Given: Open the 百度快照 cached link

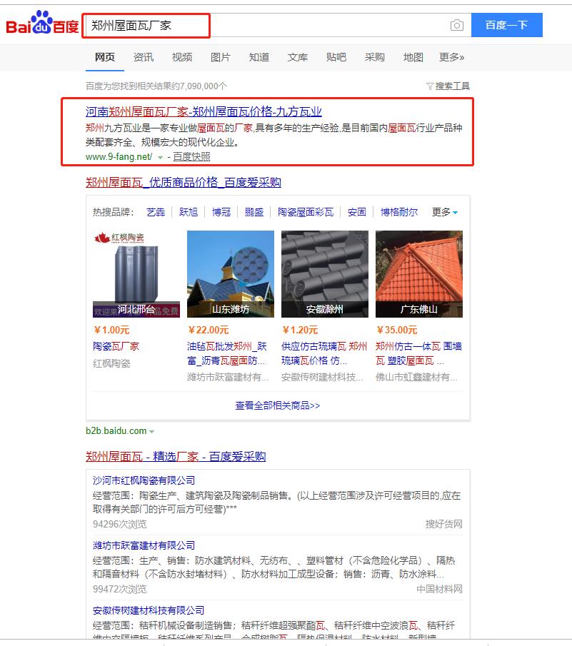Looking at the screenshot, I should click(191, 156).
